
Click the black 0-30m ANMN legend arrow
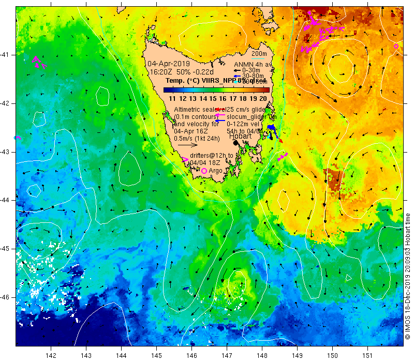238,70
